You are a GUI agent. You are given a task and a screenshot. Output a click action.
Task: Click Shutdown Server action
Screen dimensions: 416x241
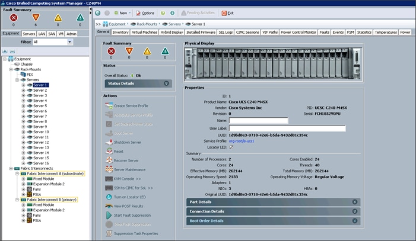point(128,143)
